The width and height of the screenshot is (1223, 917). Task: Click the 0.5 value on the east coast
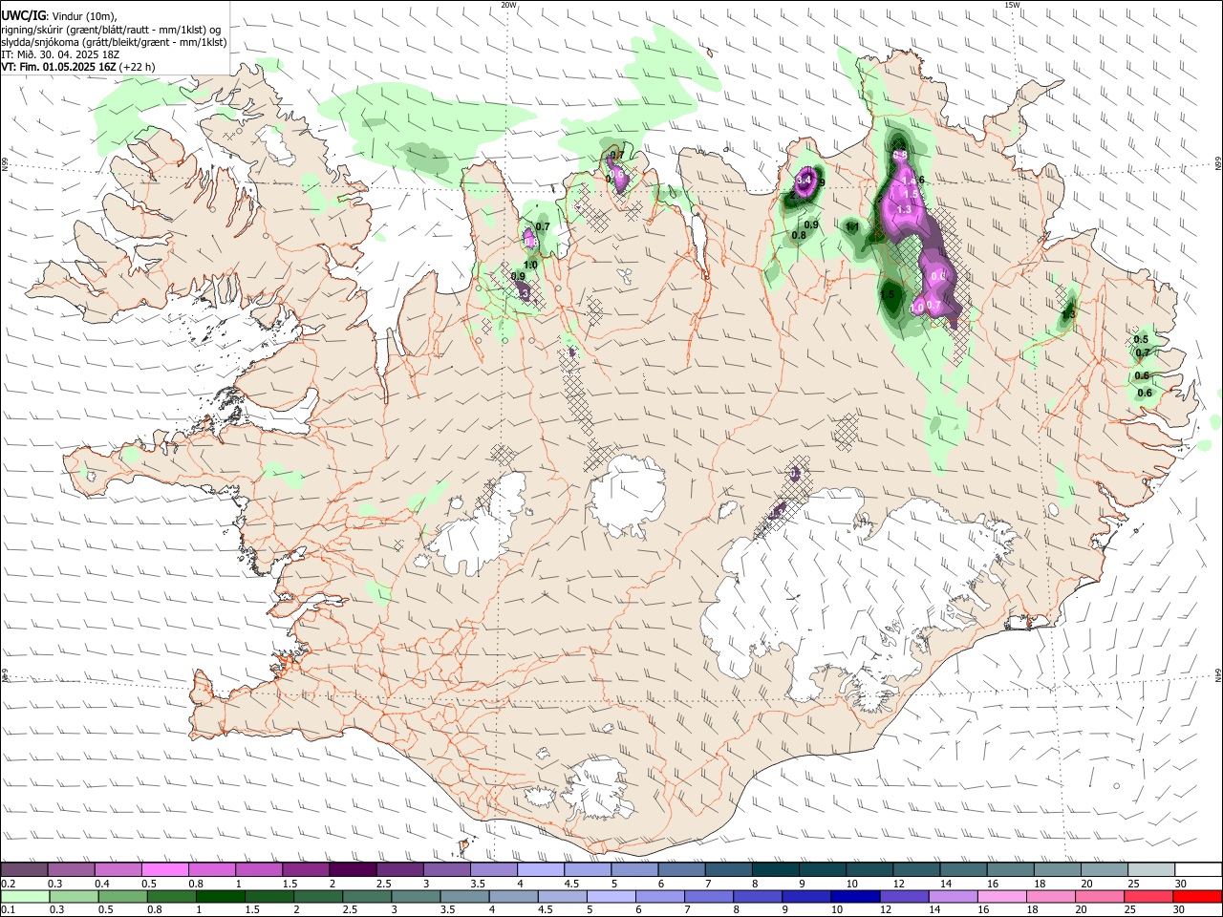(1141, 339)
